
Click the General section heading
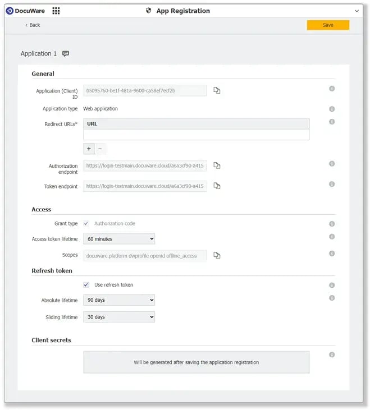[x=43, y=73]
